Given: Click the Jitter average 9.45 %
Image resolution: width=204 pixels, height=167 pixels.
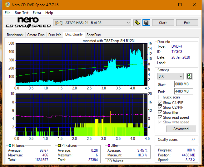Looking at the screenshot, I should tap(142, 150).
